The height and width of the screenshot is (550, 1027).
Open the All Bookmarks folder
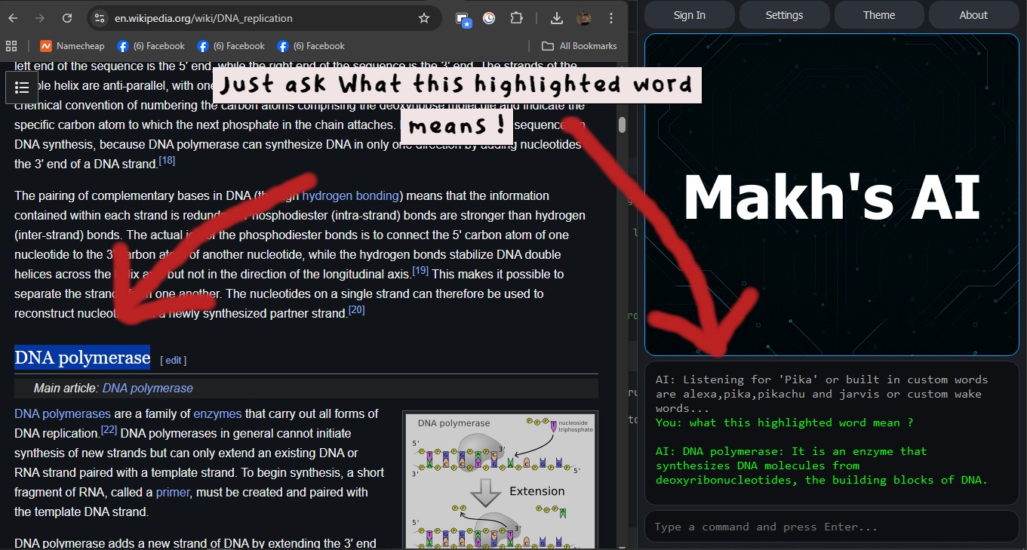(x=580, y=46)
